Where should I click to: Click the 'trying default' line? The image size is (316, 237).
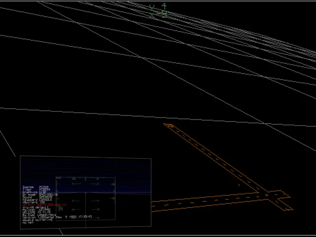click(x=35, y=207)
